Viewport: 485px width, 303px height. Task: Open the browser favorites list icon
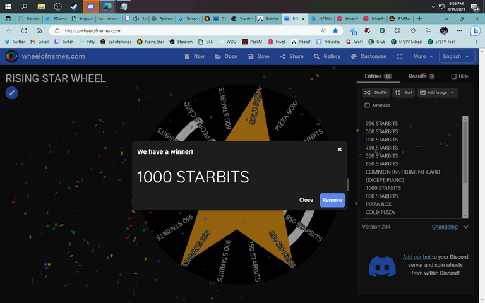click(x=414, y=30)
